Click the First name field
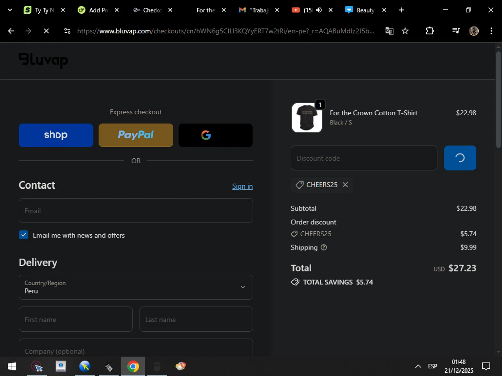 pyautogui.click(x=76, y=319)
